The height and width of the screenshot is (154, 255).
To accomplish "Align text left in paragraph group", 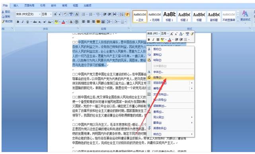I will [x=84, y=21].
